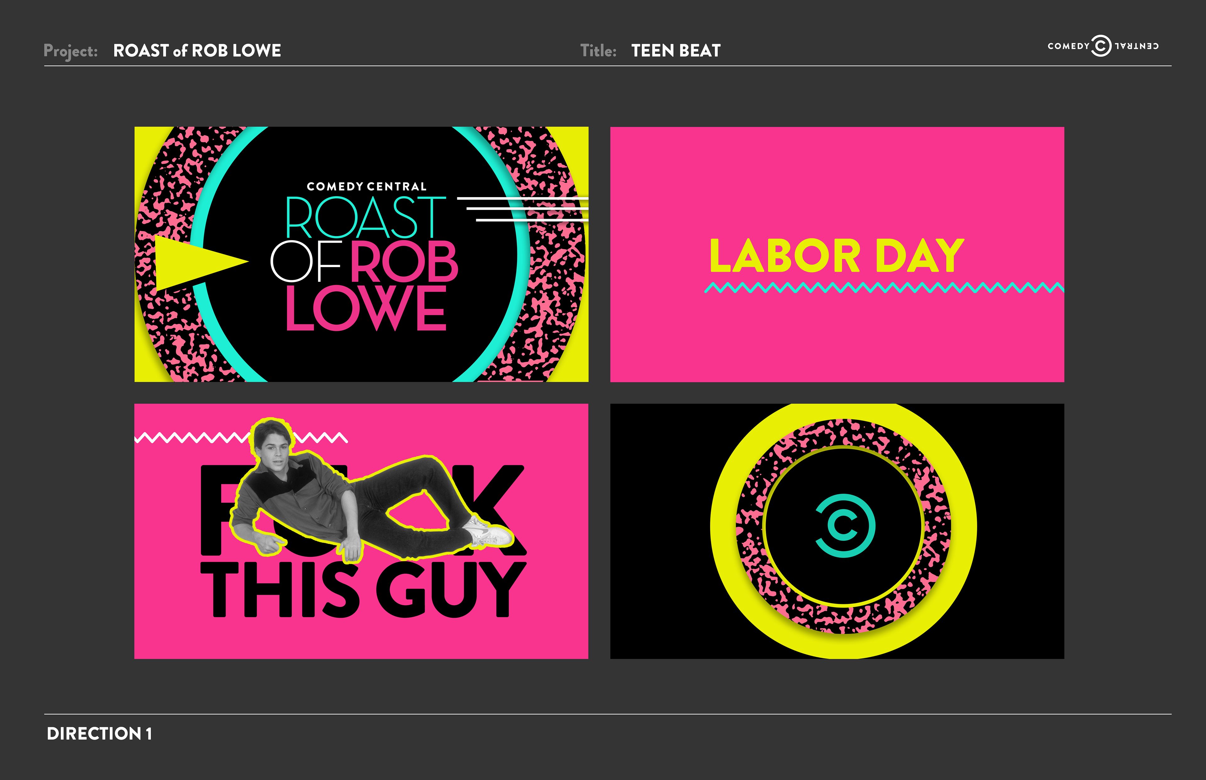Click the teal Comedy Central C logo
Image resolution: width=1206 pixels, height=780 pixels.
coord(845,526)
